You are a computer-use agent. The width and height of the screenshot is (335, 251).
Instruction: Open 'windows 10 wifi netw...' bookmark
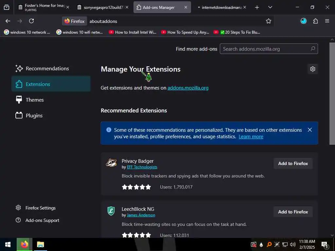pos(79,32)
